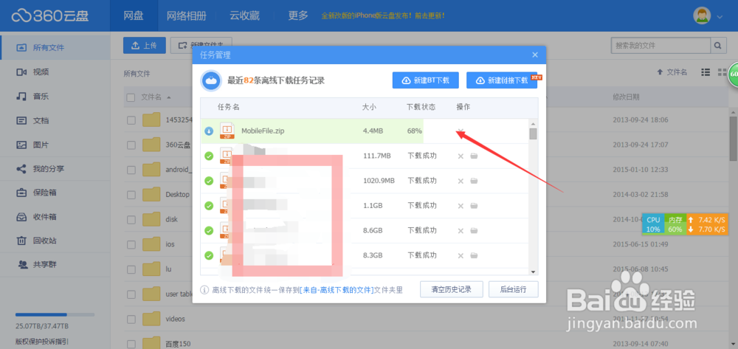Click the 360云盘 logo
This screenshot has height=349, width=738.
pyautogui.click(x=50, y=15)
